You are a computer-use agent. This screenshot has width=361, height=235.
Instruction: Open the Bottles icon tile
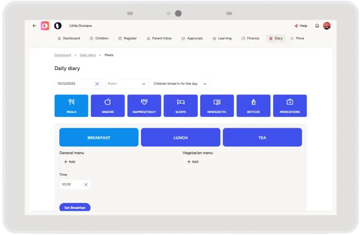pyautogui.click(x=253, y=106)
